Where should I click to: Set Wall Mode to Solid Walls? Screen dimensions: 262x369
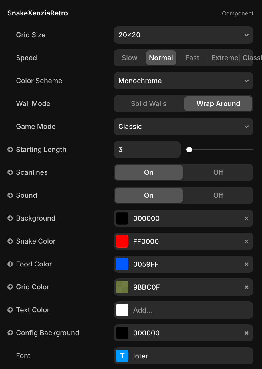(x=149, y=104)
